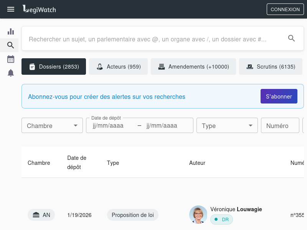
Task: Expand the Chambre filter dropdown
Action: 52,126
